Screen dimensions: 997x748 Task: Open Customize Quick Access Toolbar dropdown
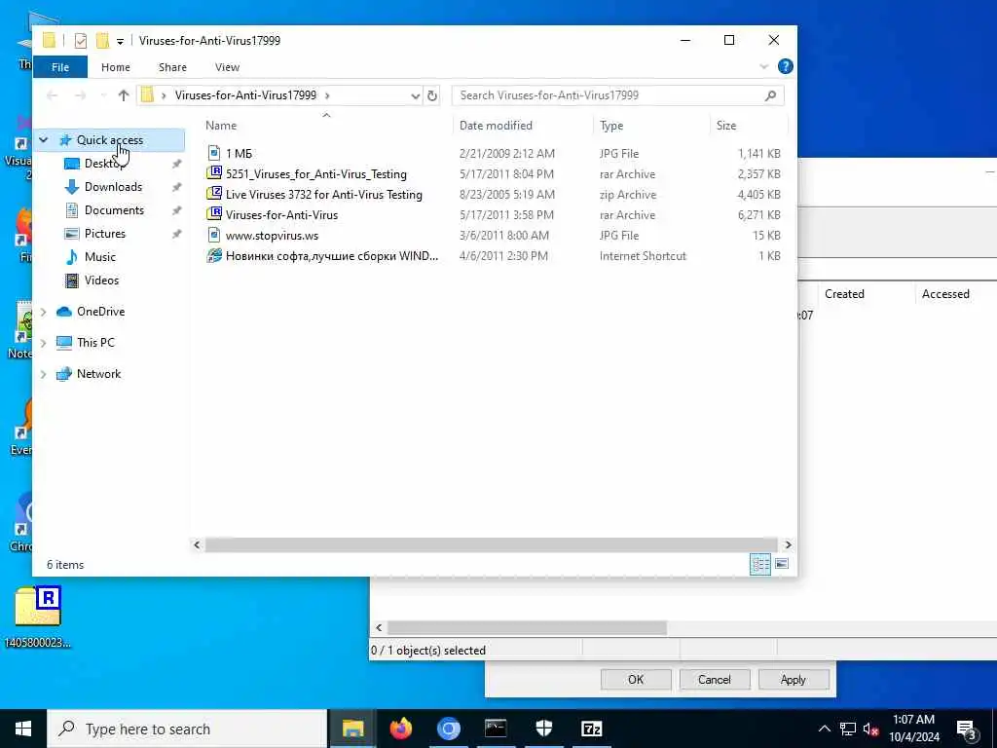[x=120, y=41]
